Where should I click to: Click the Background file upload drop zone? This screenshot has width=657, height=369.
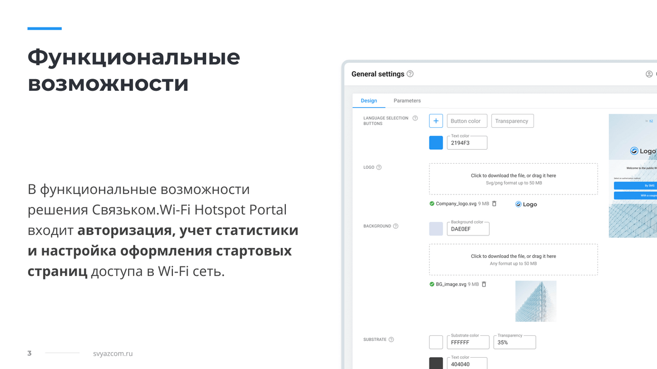(x=513, y=260)
